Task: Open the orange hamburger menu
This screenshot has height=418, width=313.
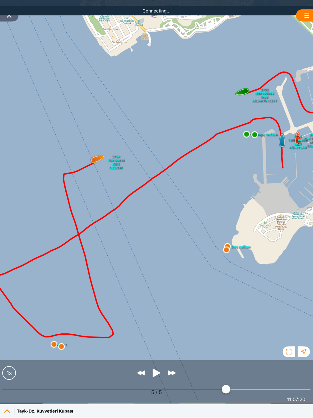Action: coord(305,15)
